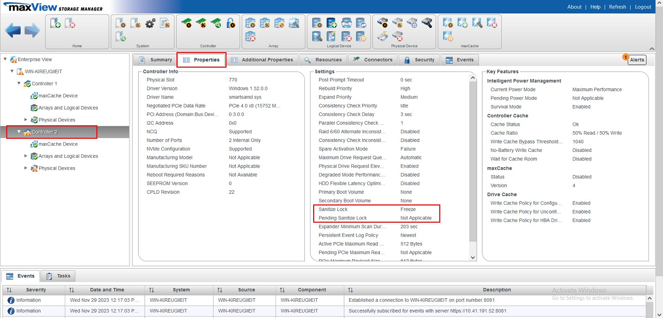Click create logical device icon with green plus
Image resolution: width=663 pixels, height=318 pixels.
click(x=331, y=23)
